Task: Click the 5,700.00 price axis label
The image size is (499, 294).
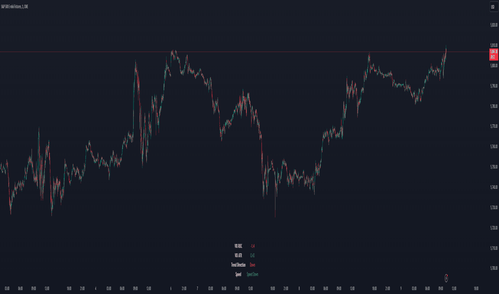Action: point(494,268)
